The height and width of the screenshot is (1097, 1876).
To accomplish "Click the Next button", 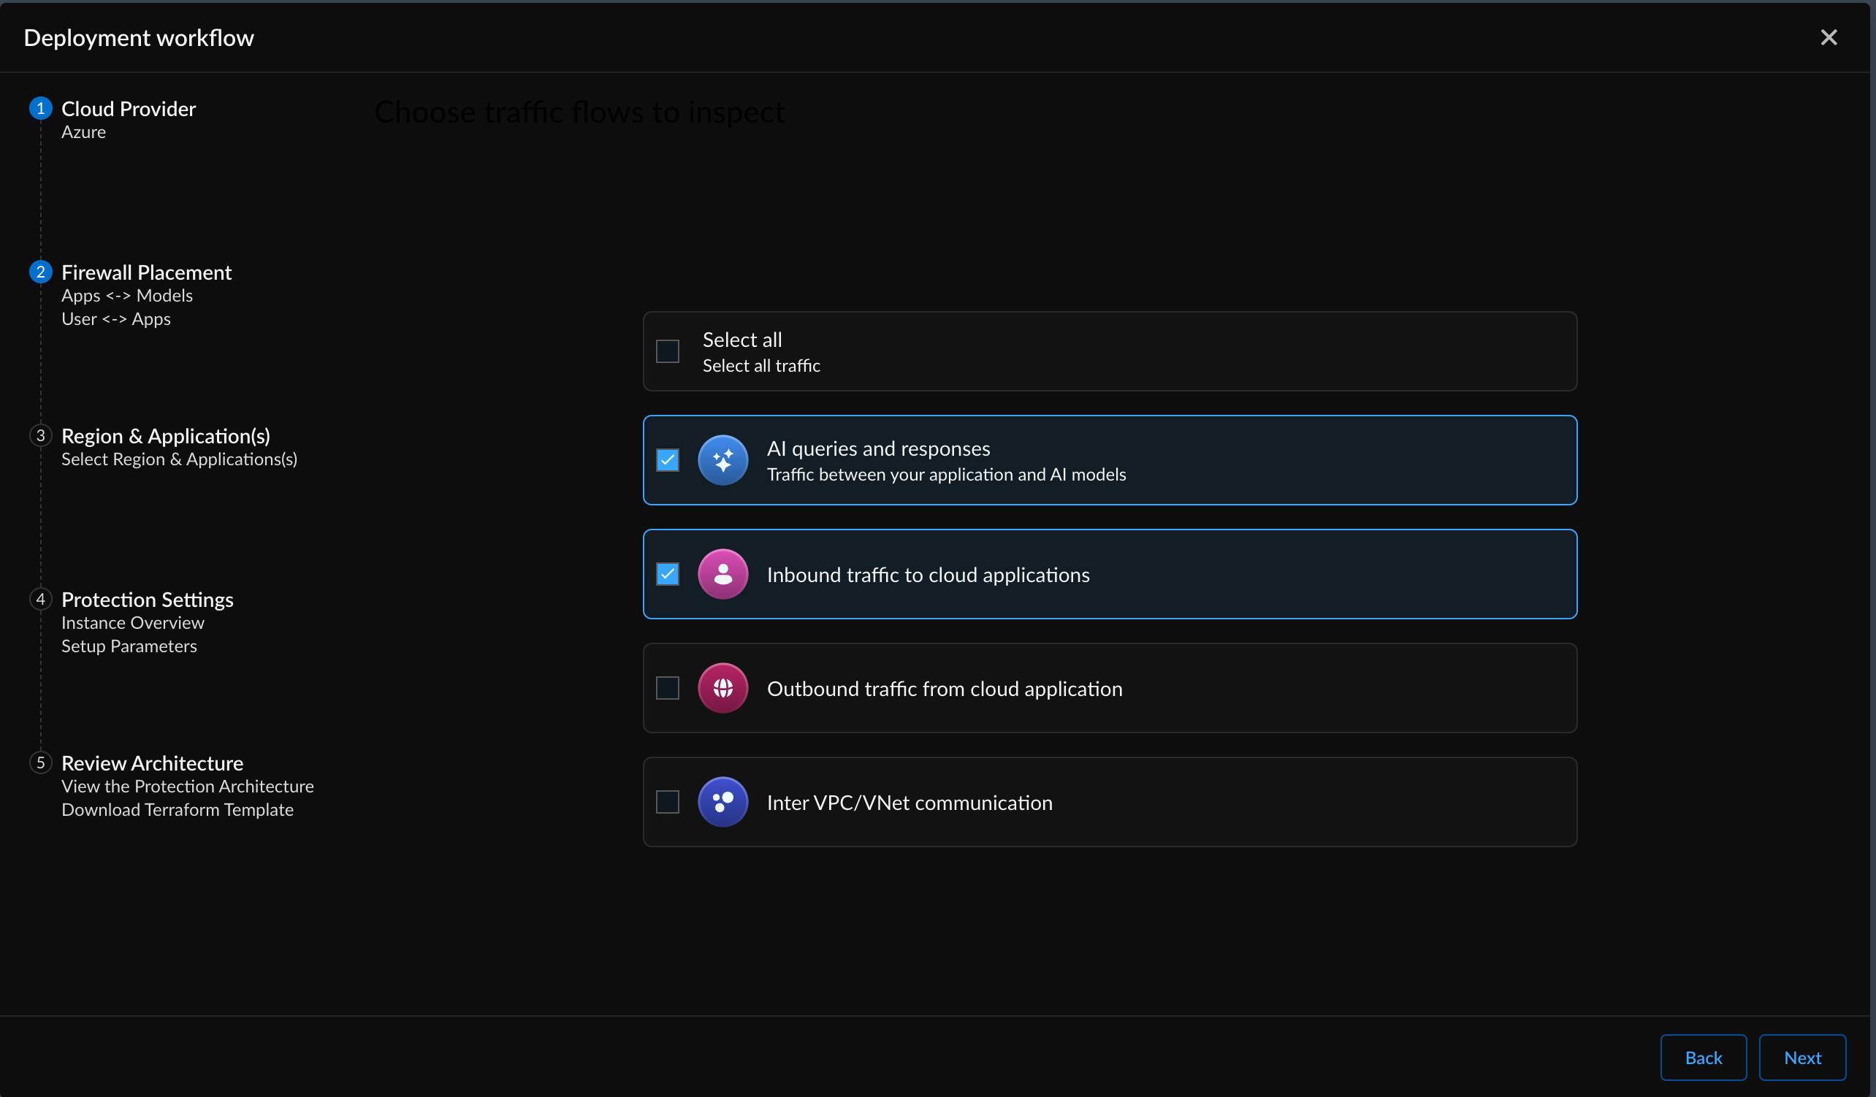I will [1802, 1057].
